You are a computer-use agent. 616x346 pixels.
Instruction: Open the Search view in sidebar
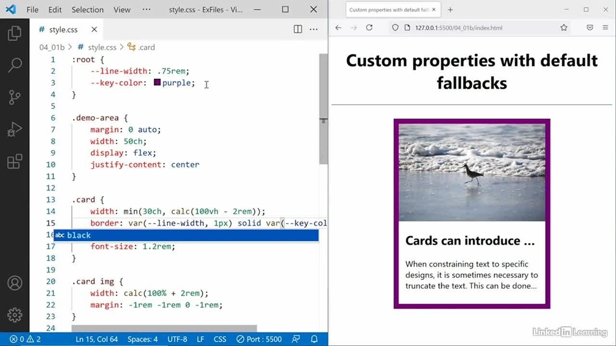click(14, 65)
